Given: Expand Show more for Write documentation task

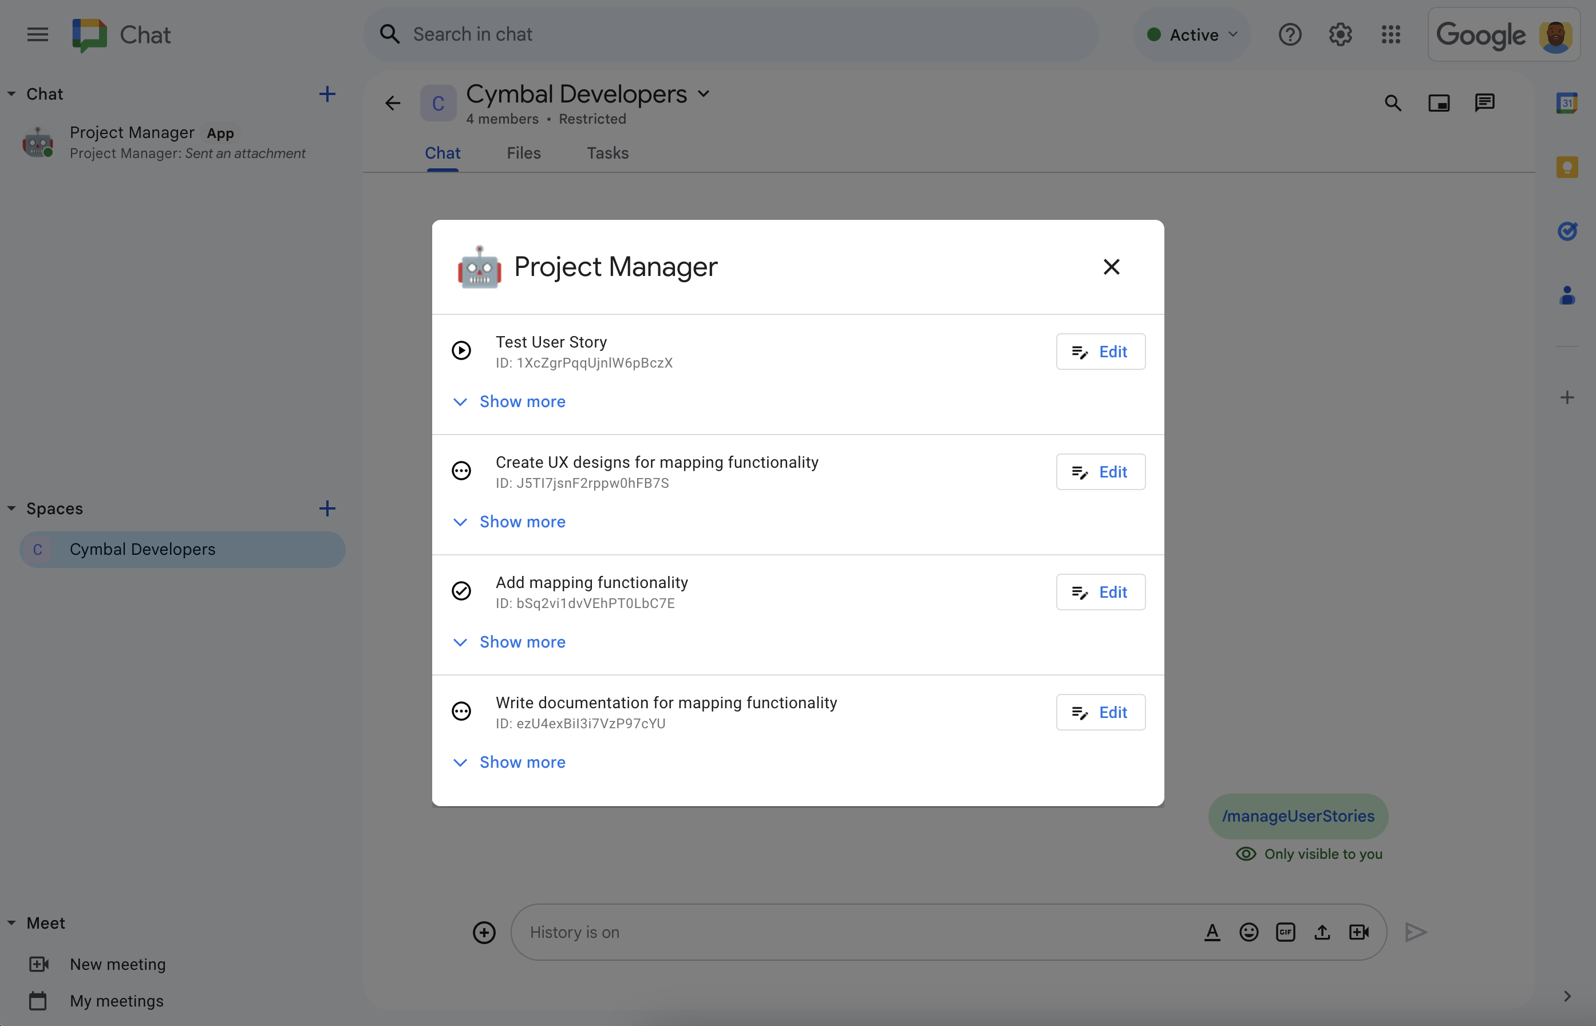Looking at the screenshot, I should [522, 762].
